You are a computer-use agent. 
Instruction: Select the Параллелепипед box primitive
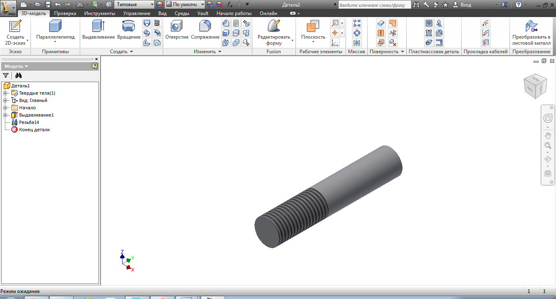point(55,30)
